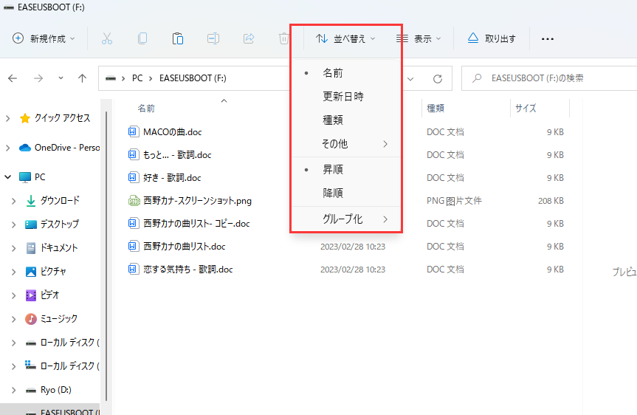Image resolution: width=637 pixels, height=415 pixels.
Task: Click the PNG file icon of 西野カナ-スクリーンショット.png
Action: 134,200
